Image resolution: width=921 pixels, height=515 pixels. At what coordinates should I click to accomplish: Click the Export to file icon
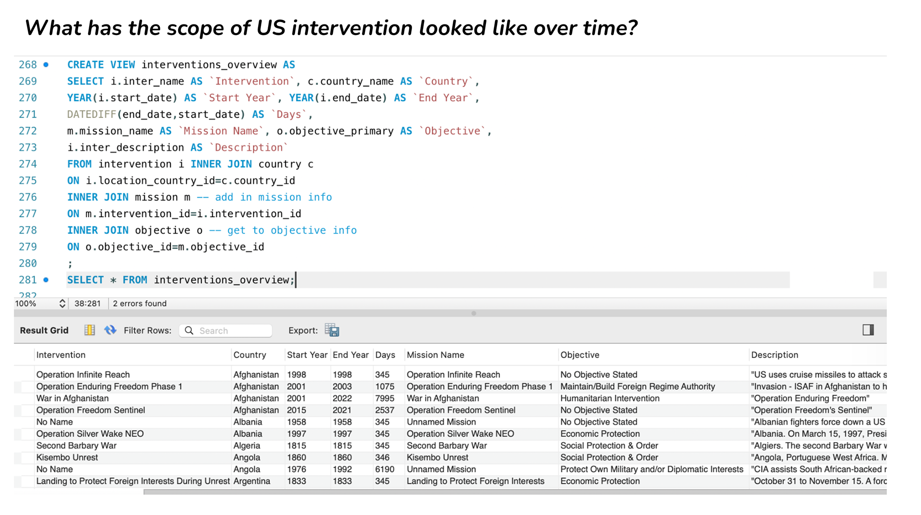point(332,330)
